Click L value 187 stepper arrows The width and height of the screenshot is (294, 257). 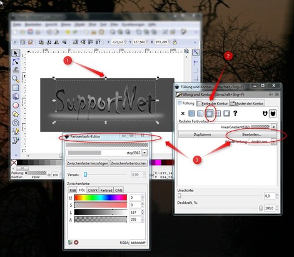tap(143, 212)
